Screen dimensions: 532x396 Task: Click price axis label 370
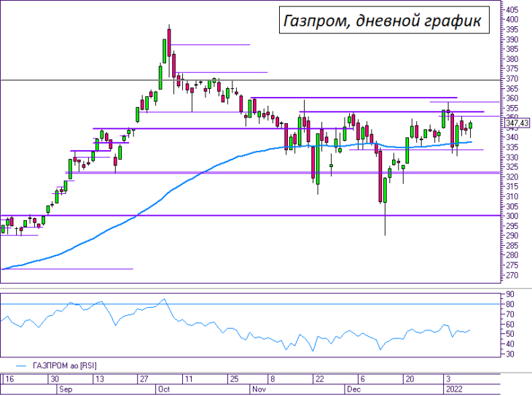pyautogui.click(x=512, y=79)
